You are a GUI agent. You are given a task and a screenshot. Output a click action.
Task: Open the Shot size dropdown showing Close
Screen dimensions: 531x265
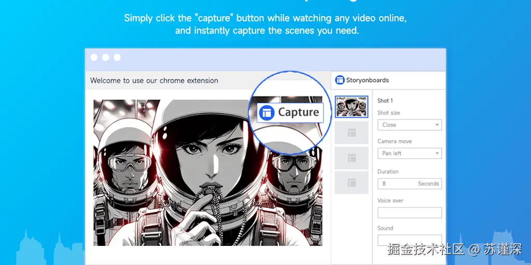tap(410, 125)
